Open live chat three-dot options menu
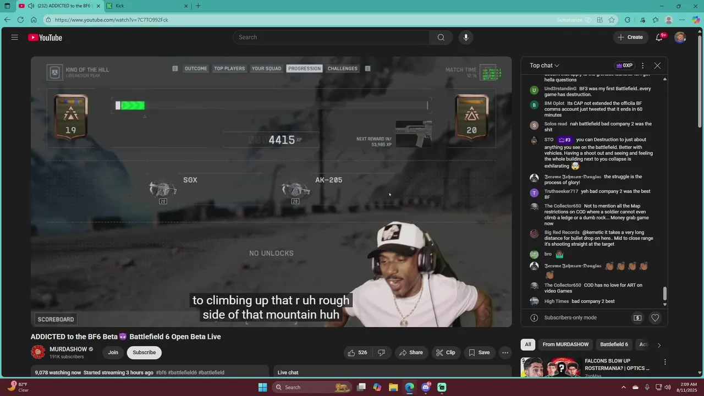This screenshot has height=396, width=704. [642, 65]
